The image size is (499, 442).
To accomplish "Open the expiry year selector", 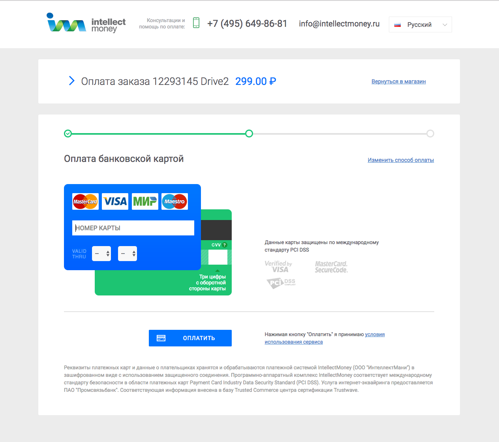I will click(128, 254).
